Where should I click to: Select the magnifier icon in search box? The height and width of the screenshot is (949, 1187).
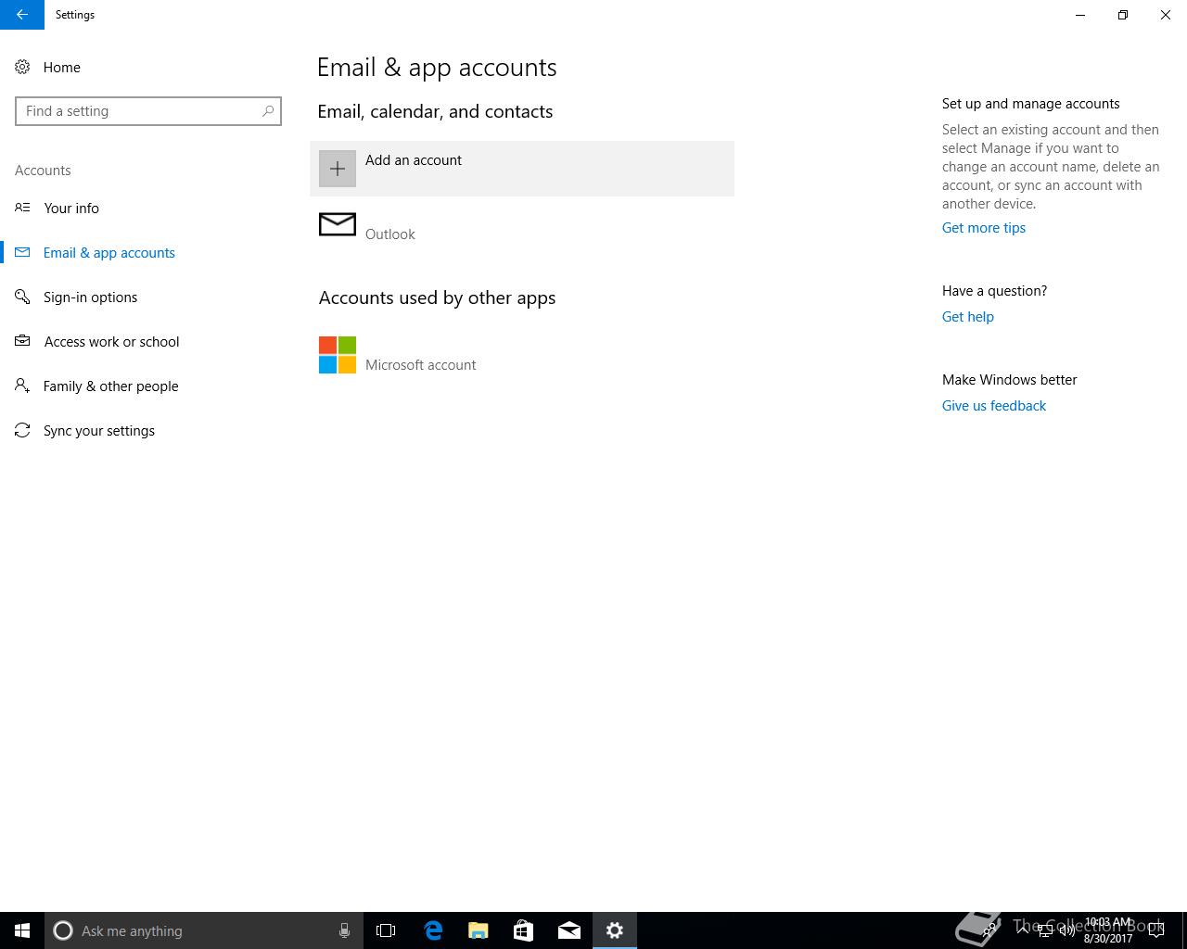click(x=268, y=111)
